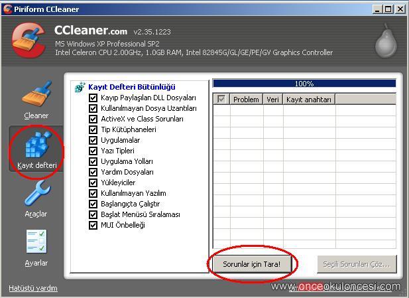This screenshot has width=409, height=298.
Task: Minimize the Piriform CCleaner window
Action: pyautogui.click(x=377, y=9)
